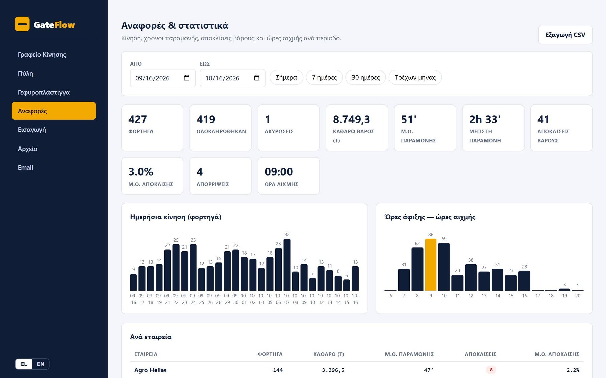Open Γραφείο Κίνησης page
The height and width of the screenshot is (378, 606).
click(x=54, y=54)
